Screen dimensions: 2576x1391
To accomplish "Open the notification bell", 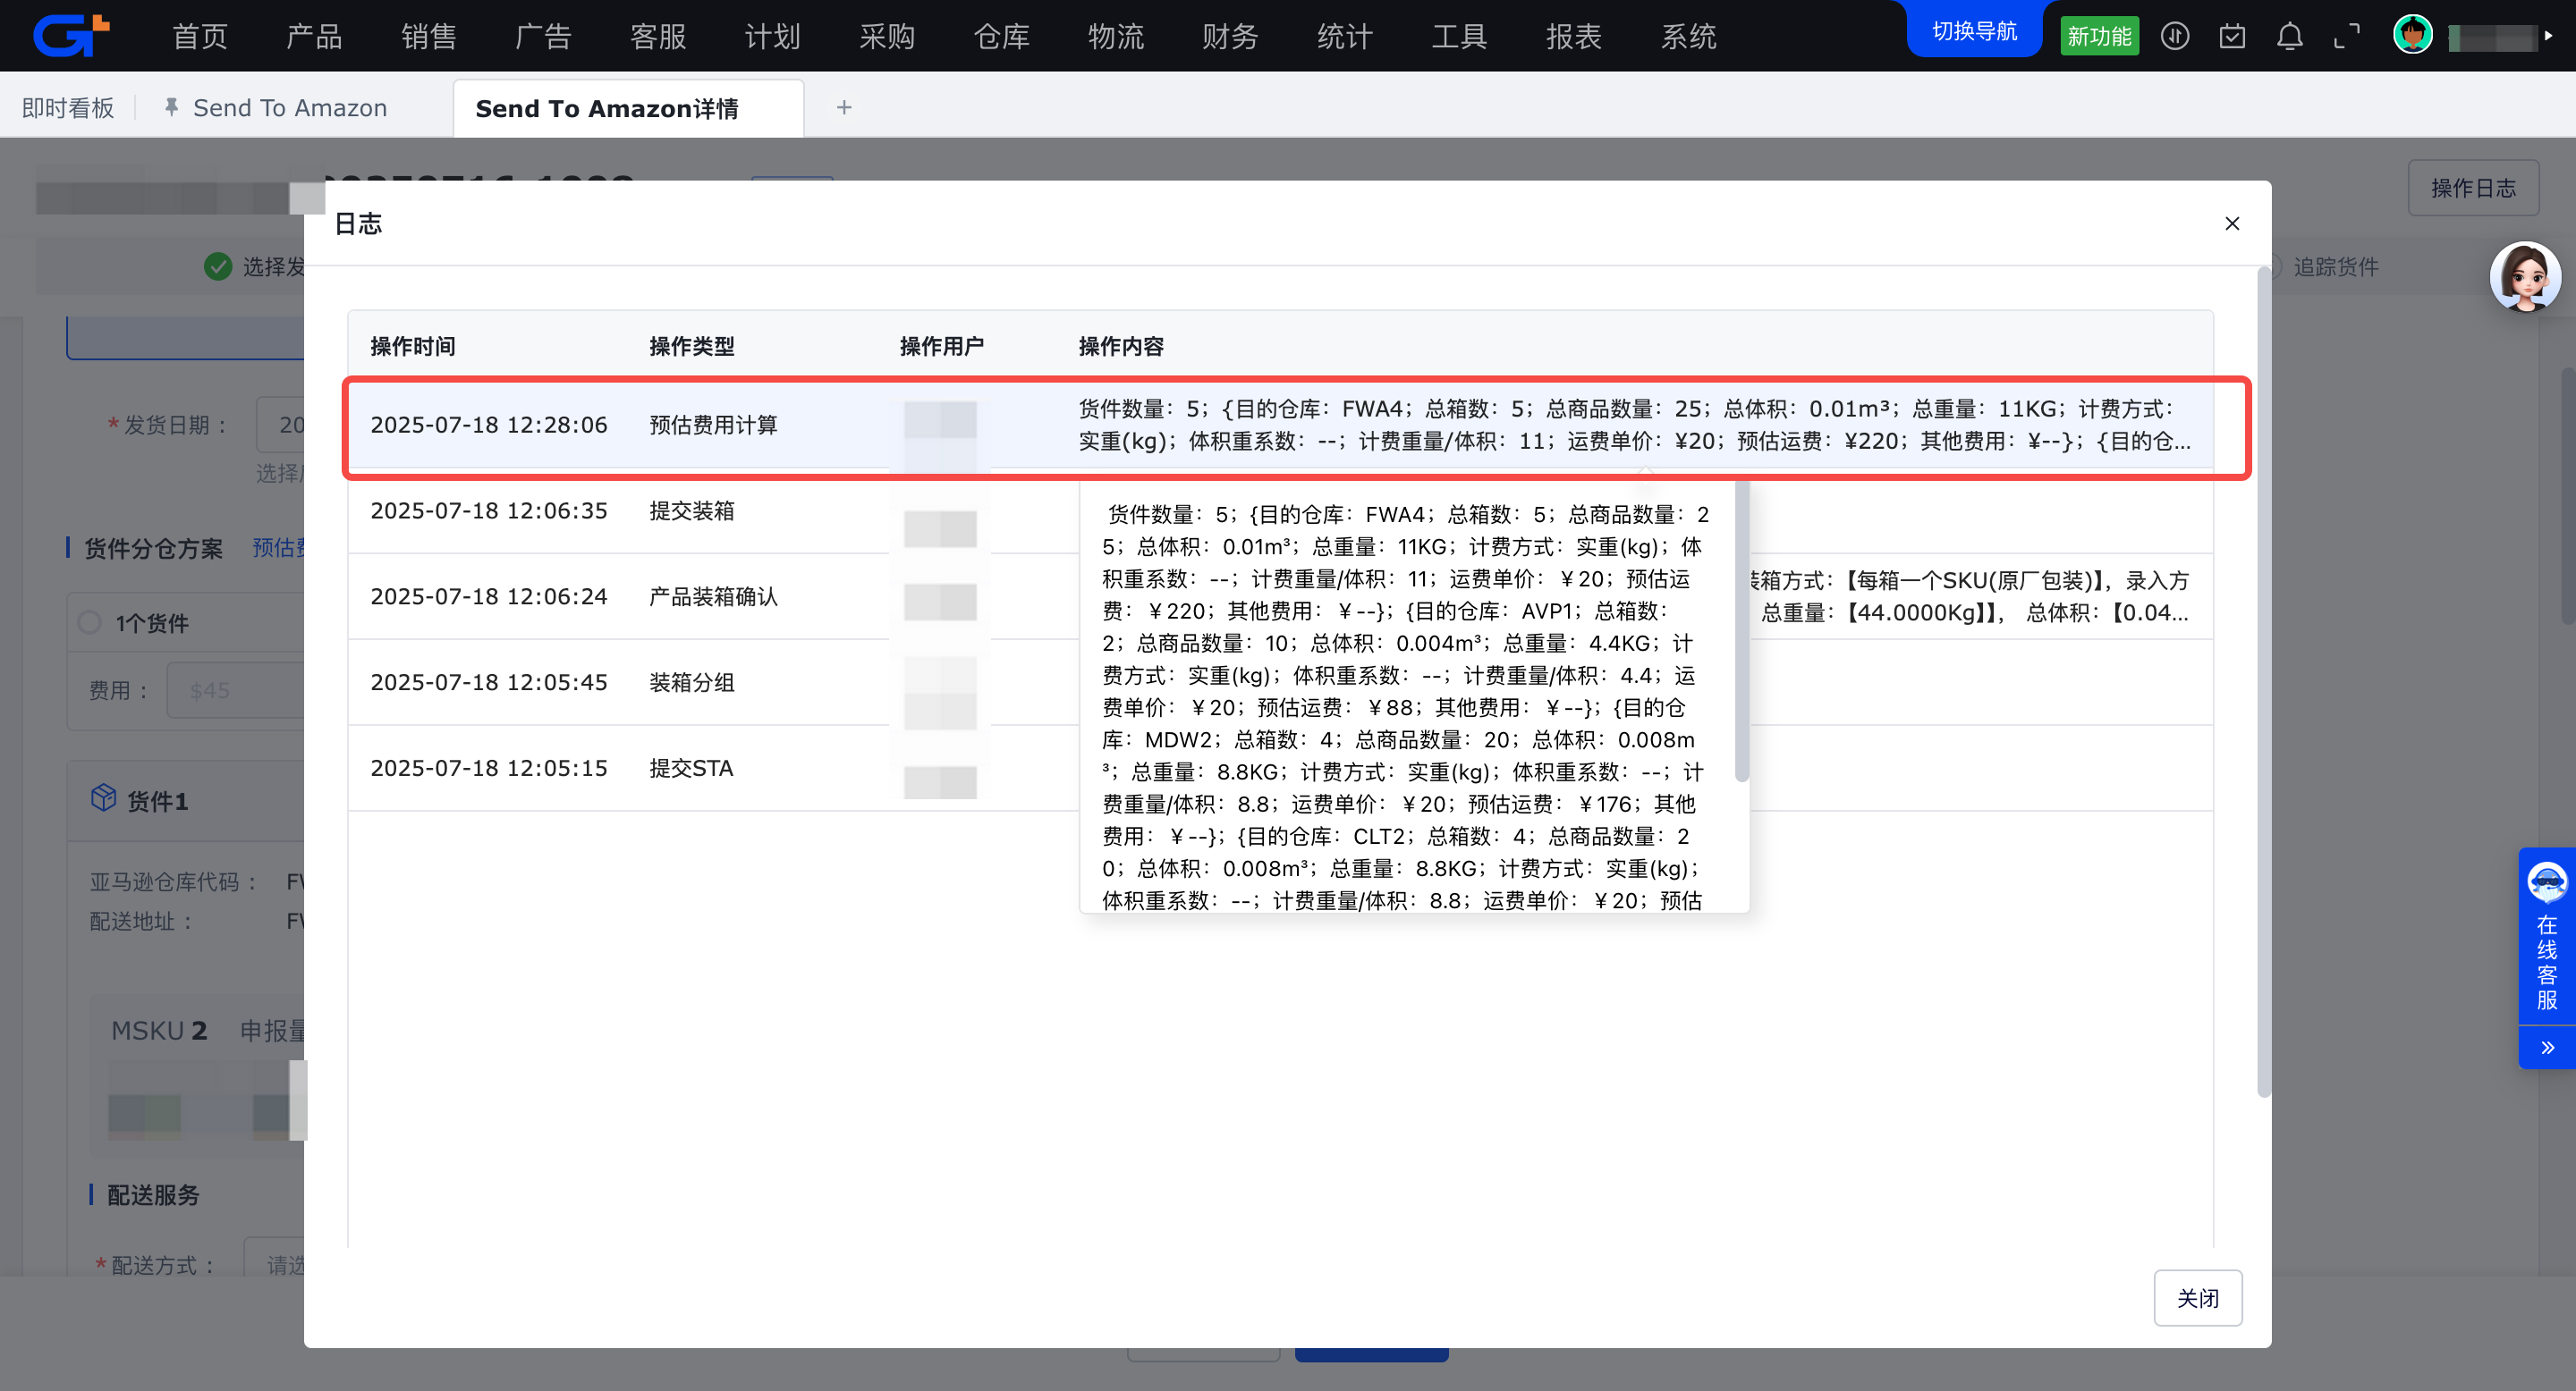I will [x=2289, y=36].
